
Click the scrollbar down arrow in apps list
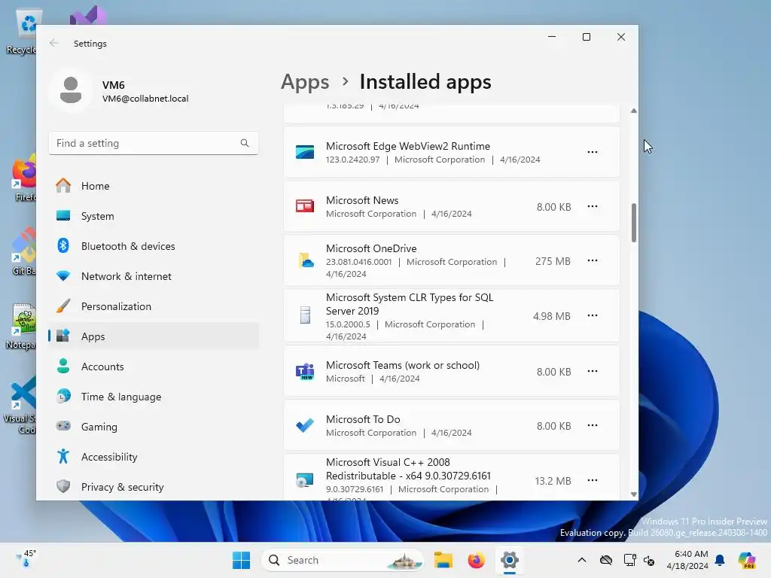tap(634, 494)
